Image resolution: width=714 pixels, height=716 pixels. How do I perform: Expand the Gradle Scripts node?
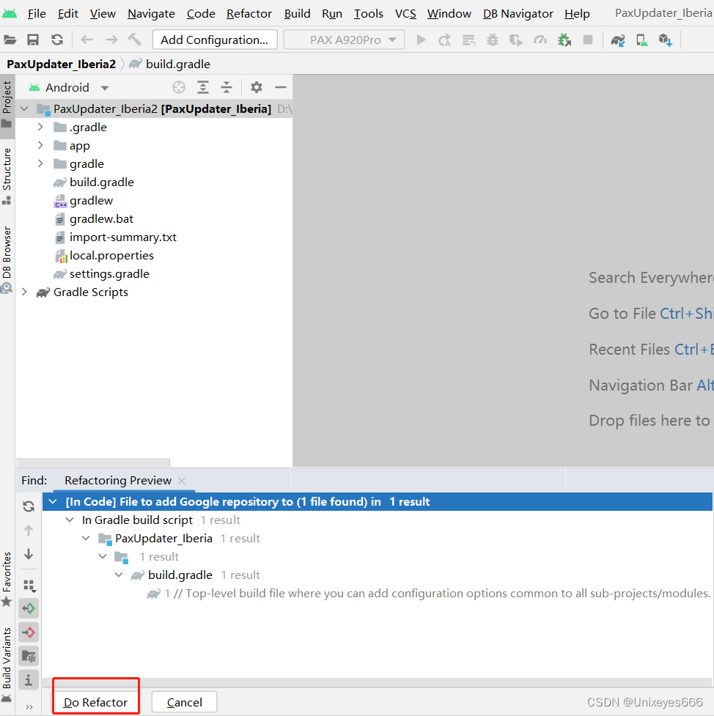[x=25, y=292]
